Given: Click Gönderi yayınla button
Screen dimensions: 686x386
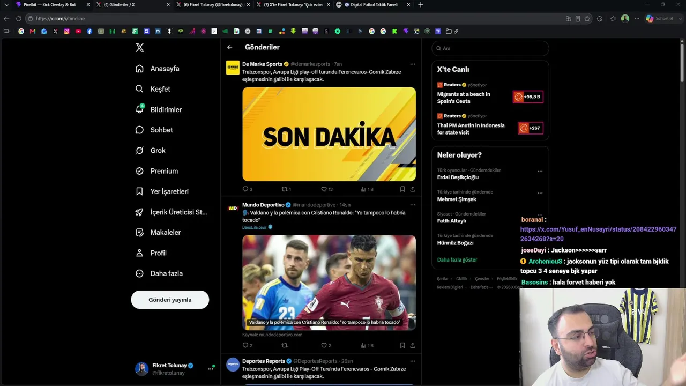Looking at the screenshot, I should pyautogui.click(x=170, y=300).
